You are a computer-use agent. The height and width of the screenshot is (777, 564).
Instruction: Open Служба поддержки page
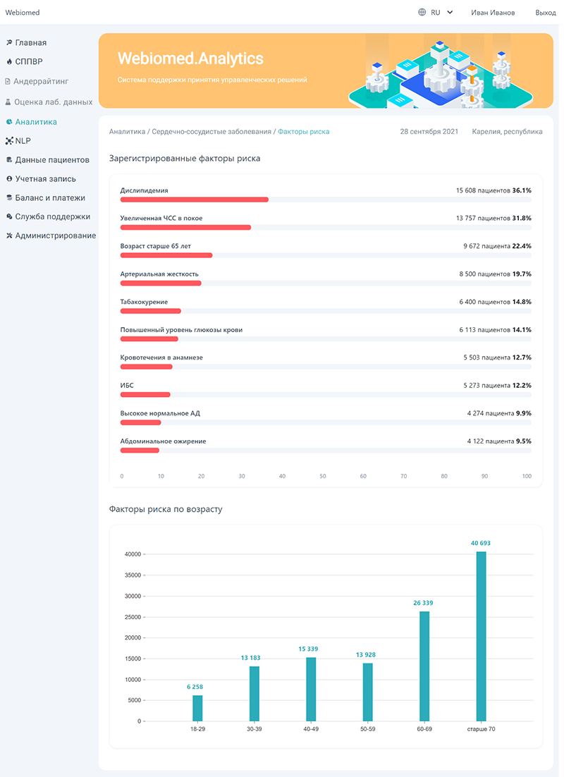click(53, 216)
